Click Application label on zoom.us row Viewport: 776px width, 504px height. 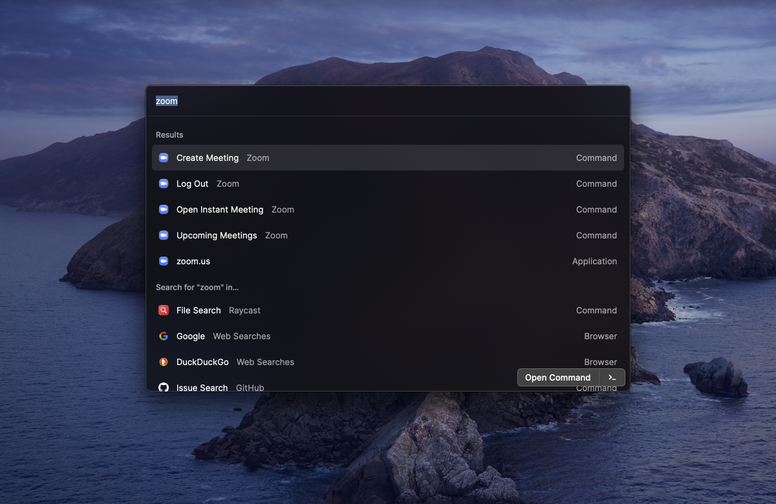click(594, 261)
